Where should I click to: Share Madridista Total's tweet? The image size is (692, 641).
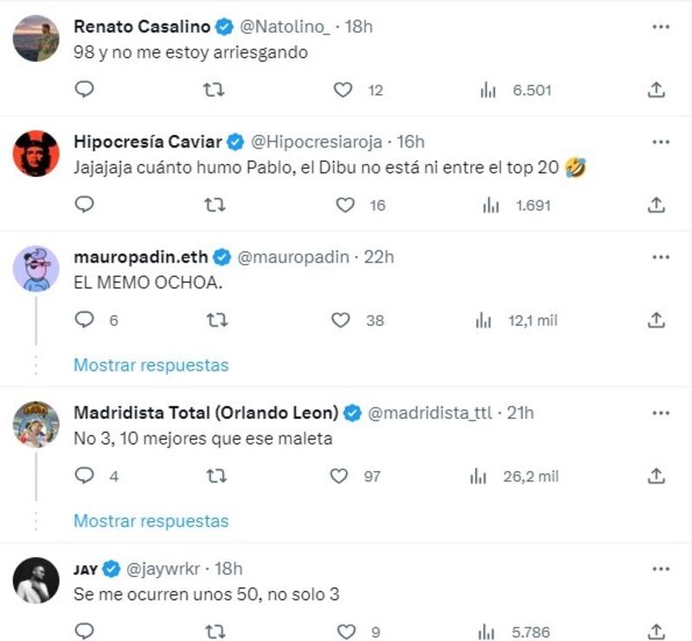pos(657,476)
